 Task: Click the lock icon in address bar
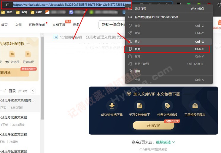pyautogui.click(x=8, y=5)
